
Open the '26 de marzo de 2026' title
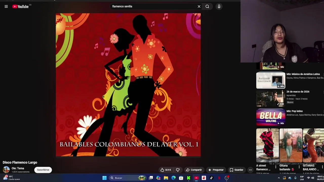[298, 92]
